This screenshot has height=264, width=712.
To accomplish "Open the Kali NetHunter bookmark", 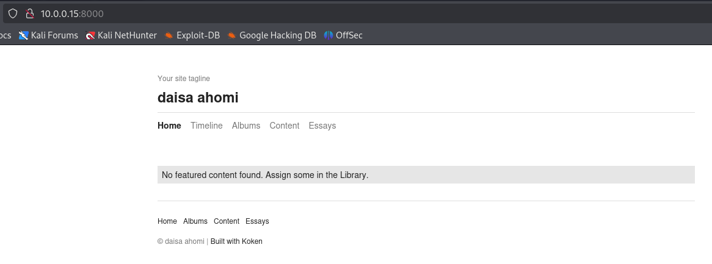I will [x=122, y=35].
